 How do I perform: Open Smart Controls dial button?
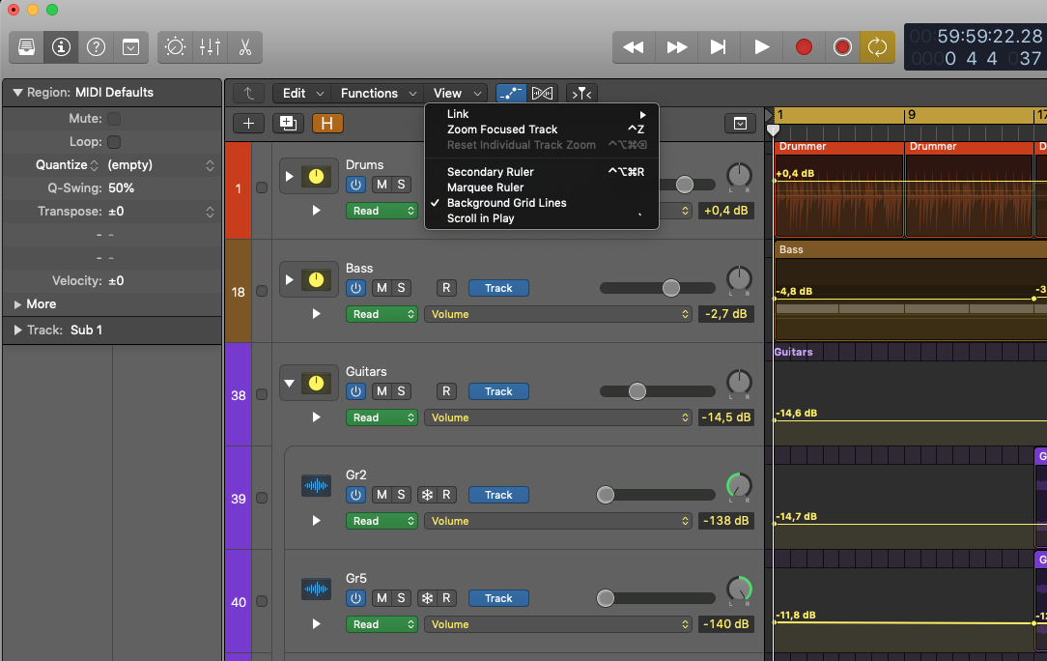click(176, 46)
